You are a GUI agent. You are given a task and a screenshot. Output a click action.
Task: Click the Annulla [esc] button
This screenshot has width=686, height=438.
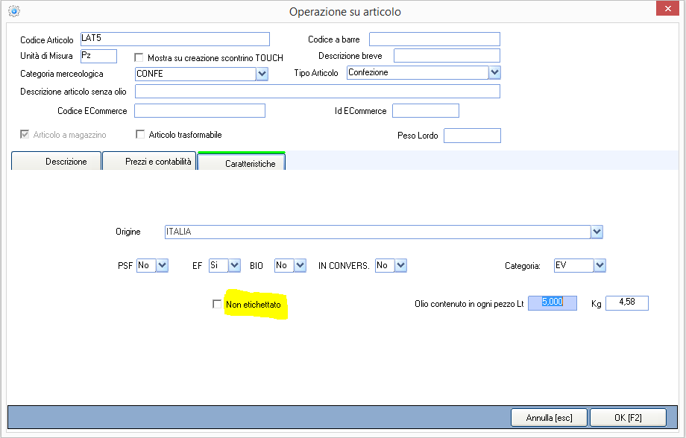(549, 418)
